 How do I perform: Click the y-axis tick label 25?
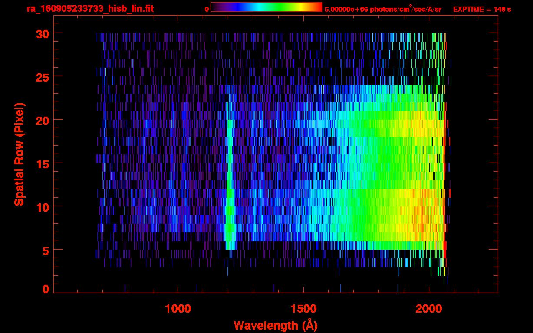click(42, 77)
